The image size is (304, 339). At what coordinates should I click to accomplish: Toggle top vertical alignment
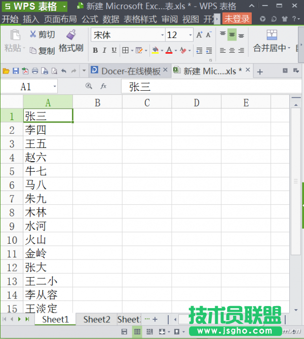[x=223, y=34]
